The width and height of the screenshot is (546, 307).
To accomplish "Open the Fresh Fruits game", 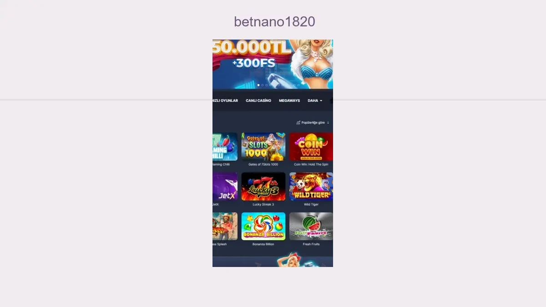I will click(311, 226).
